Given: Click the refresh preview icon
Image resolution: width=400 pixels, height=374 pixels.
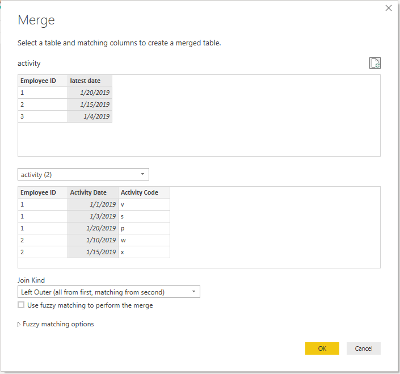Looking at the screenshot, I should 374,63.
